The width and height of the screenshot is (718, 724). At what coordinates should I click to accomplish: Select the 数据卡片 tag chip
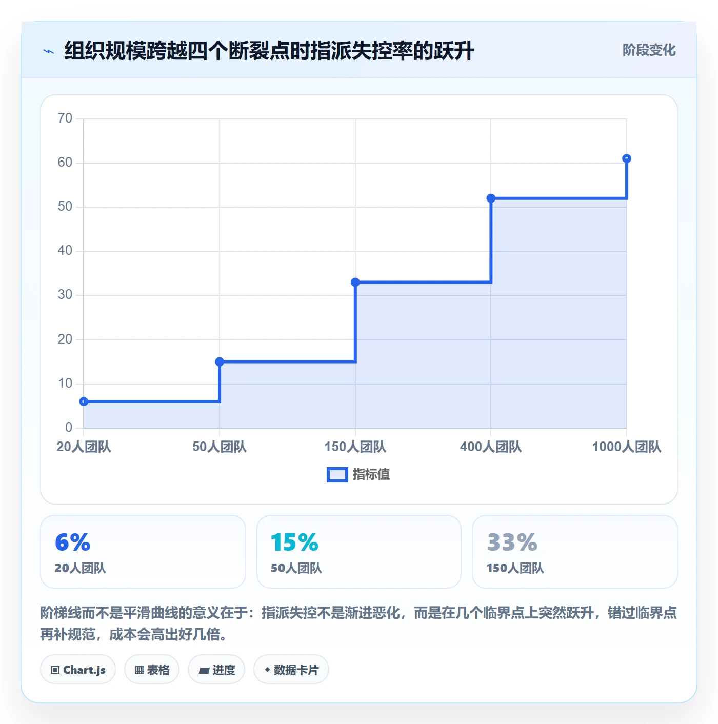[291, 670]
